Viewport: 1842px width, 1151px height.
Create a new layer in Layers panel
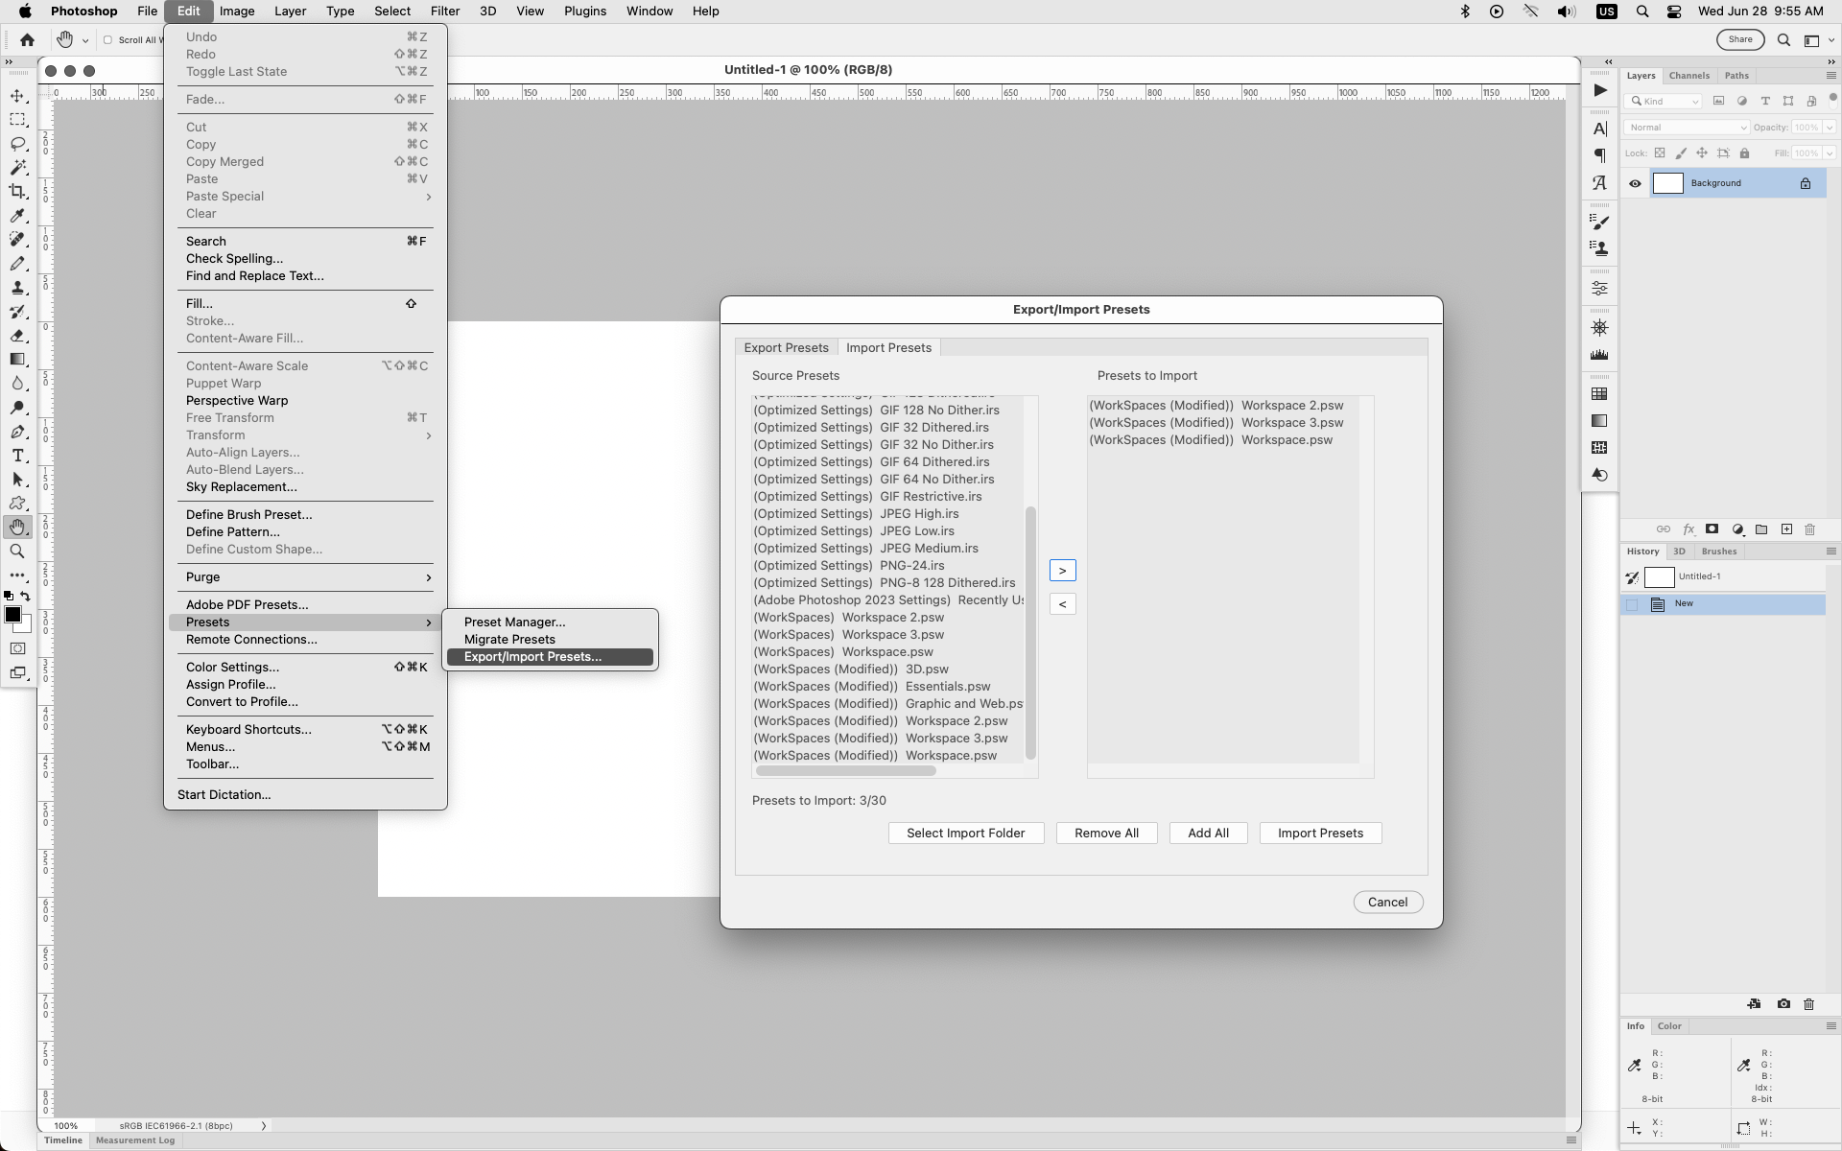pyautogui.click(x=1786, y=529)
